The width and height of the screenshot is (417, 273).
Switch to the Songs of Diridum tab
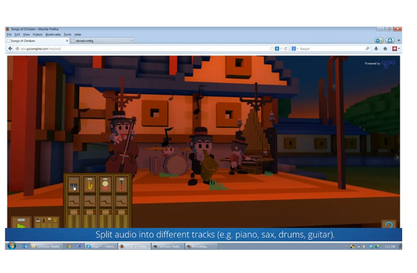coord(37,41)
